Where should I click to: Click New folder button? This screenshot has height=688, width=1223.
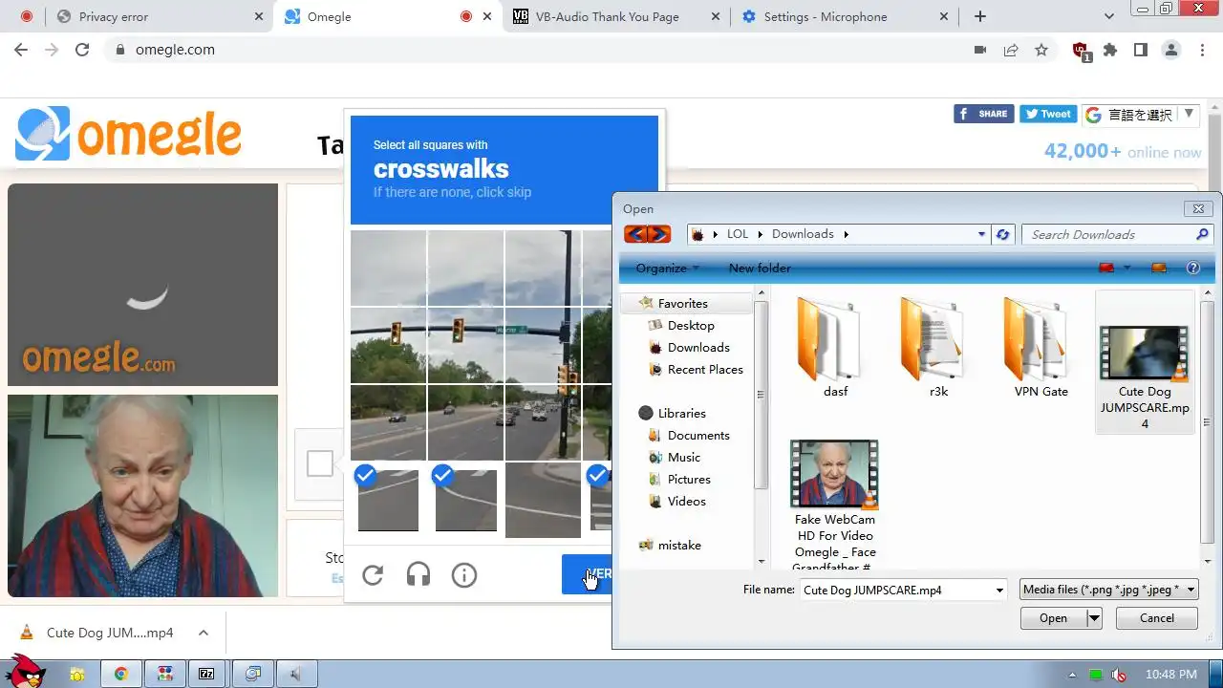tap(760, 269)
